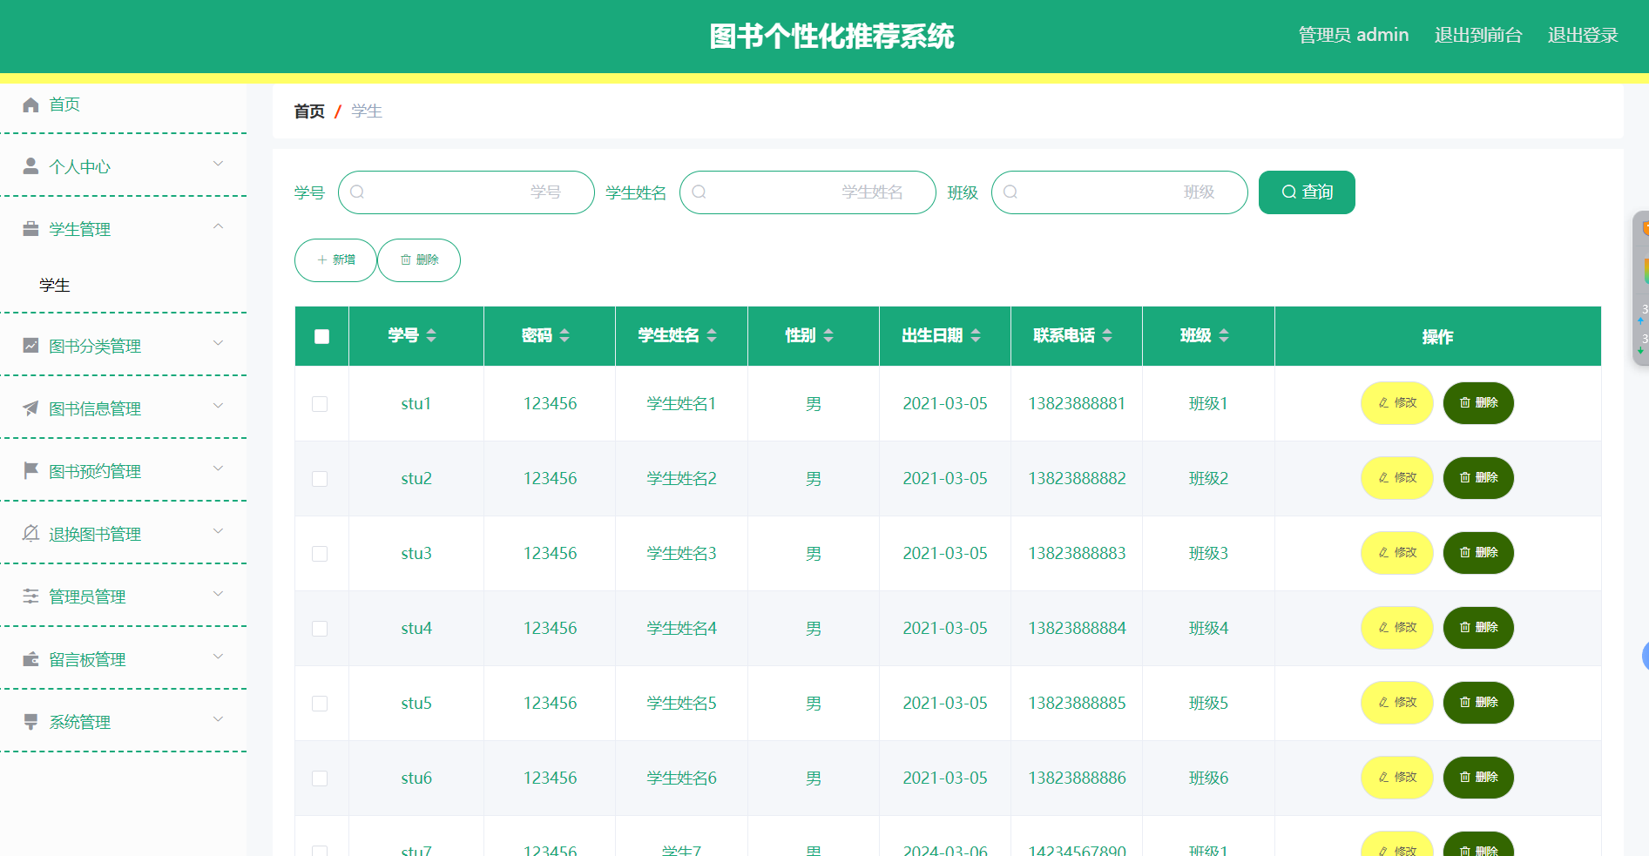Click 修改 for student stu3

coord(1397,553)
